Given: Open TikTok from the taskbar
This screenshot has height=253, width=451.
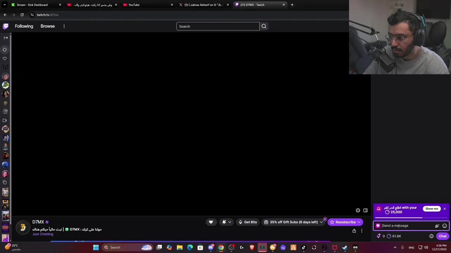Looking at the screenshot, I should 303,247.
